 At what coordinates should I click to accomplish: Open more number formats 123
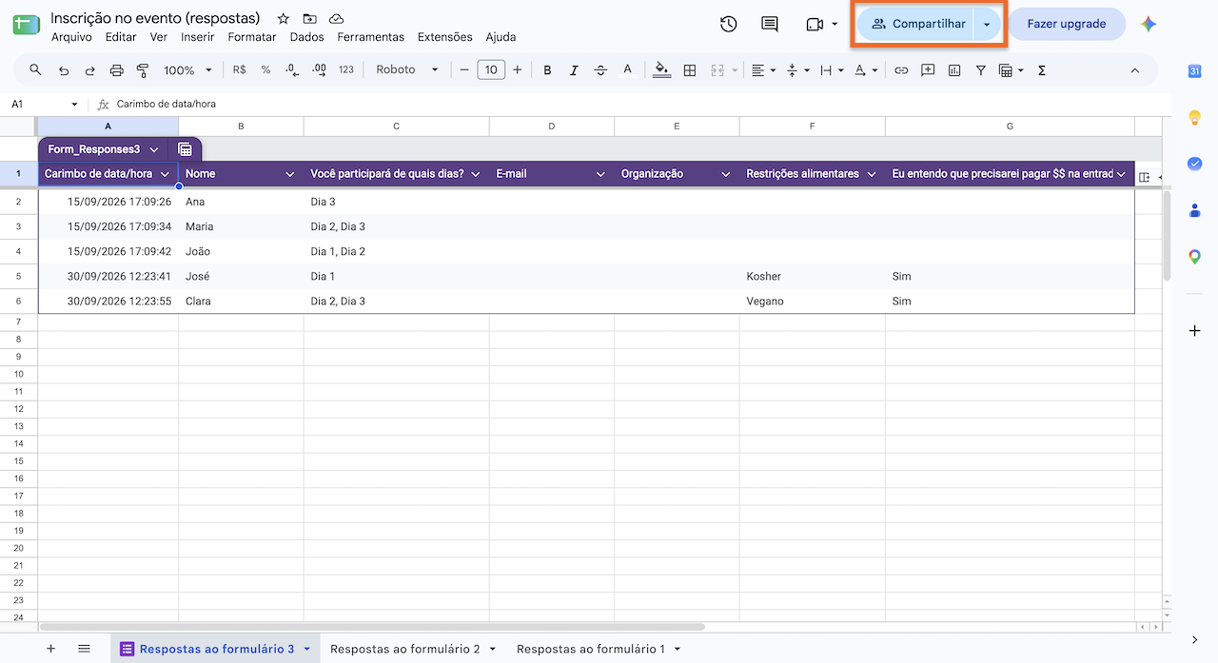[346, 69]
